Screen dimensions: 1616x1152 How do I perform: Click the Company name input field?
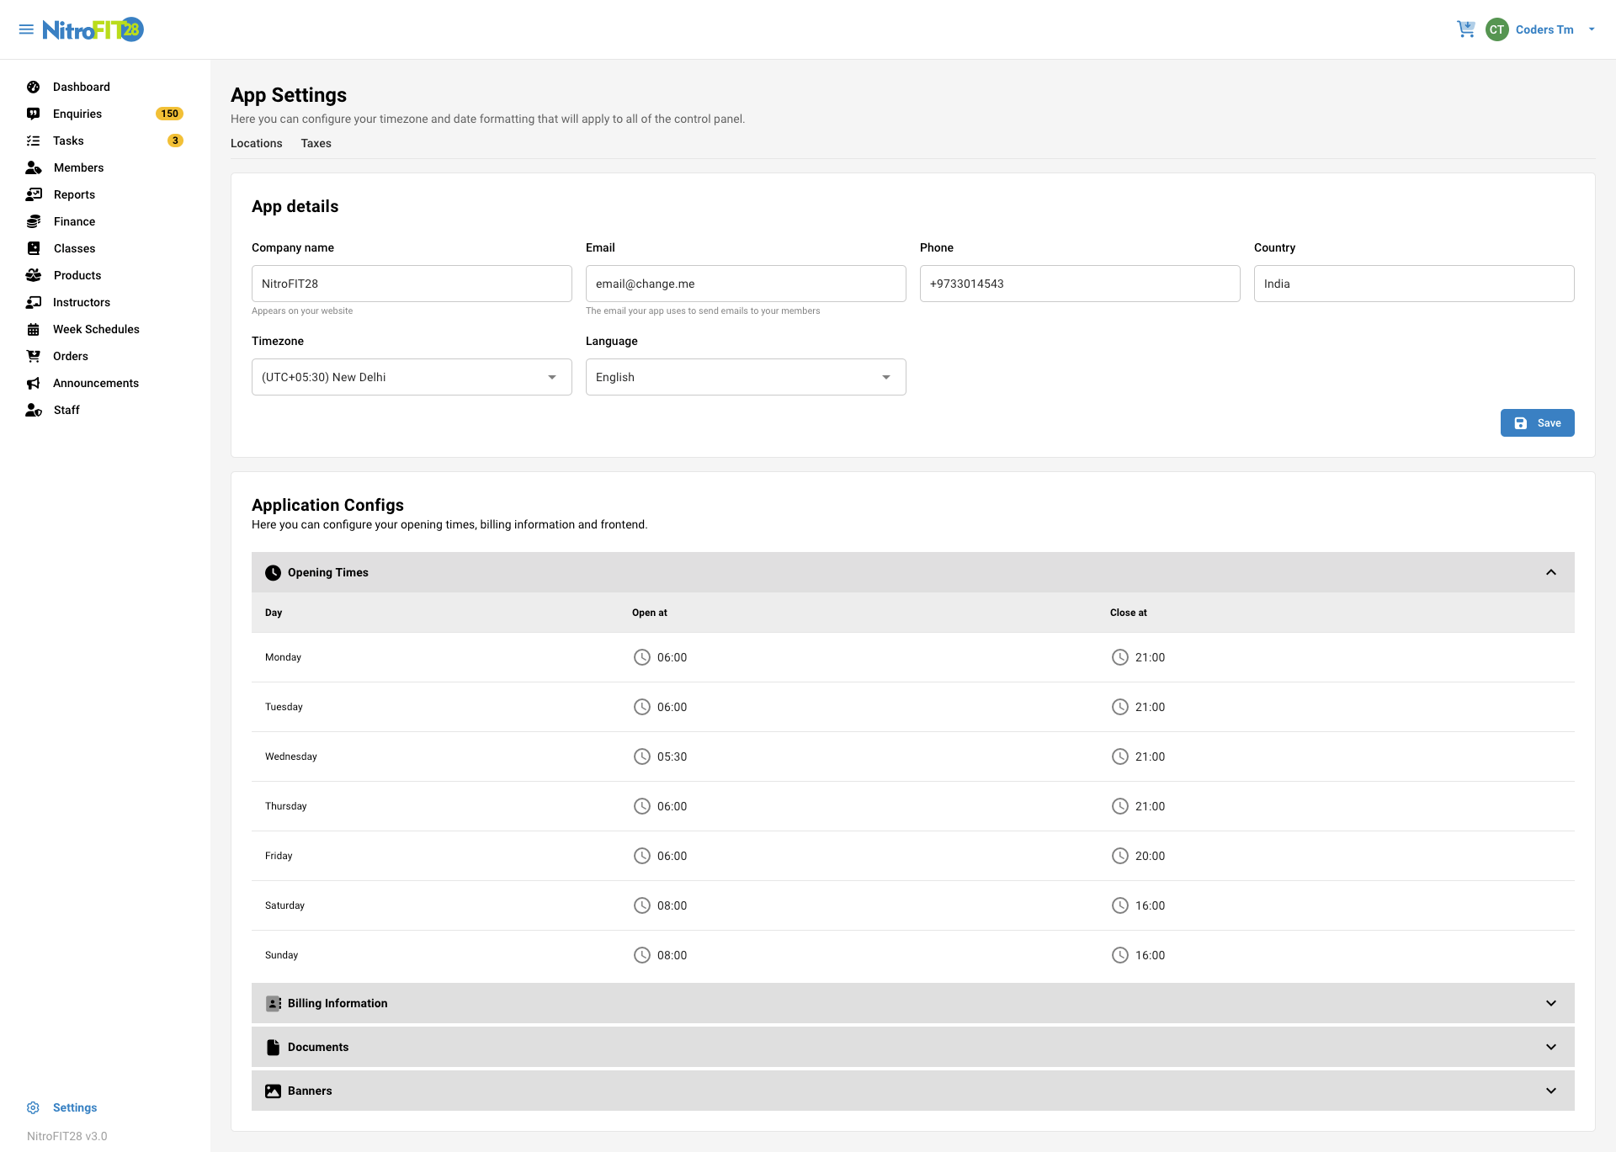click(411, 284)
